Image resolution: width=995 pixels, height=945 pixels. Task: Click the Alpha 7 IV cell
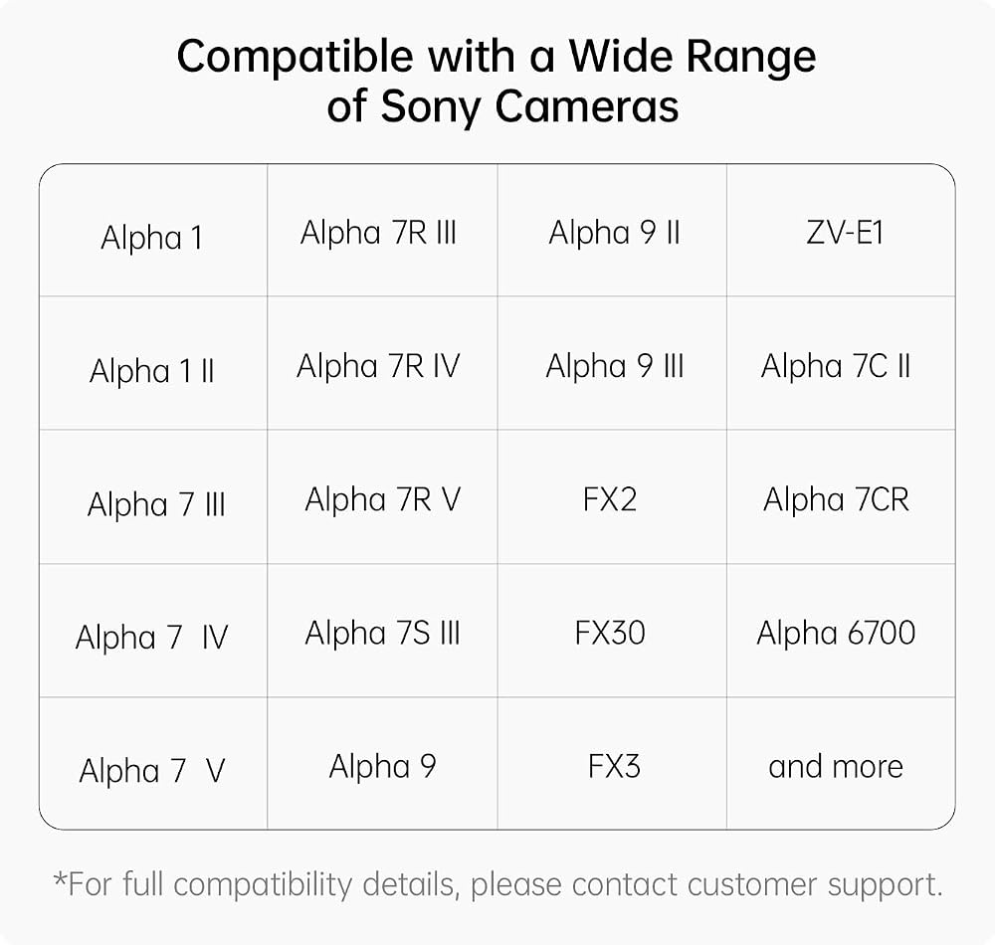[153, 631]
